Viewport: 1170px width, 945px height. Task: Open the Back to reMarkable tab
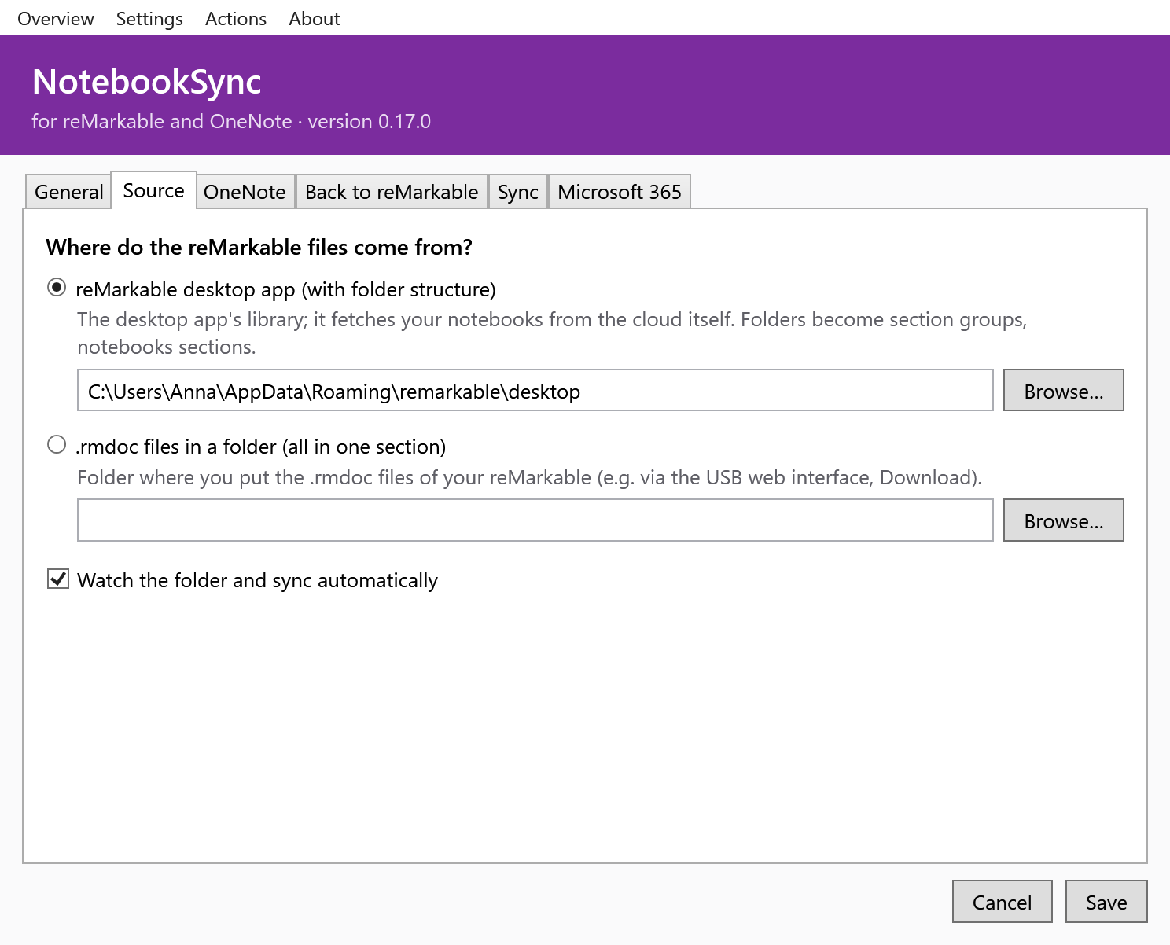(x=392, y=192)
